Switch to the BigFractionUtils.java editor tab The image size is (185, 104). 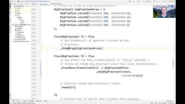[x=56, y=4]
